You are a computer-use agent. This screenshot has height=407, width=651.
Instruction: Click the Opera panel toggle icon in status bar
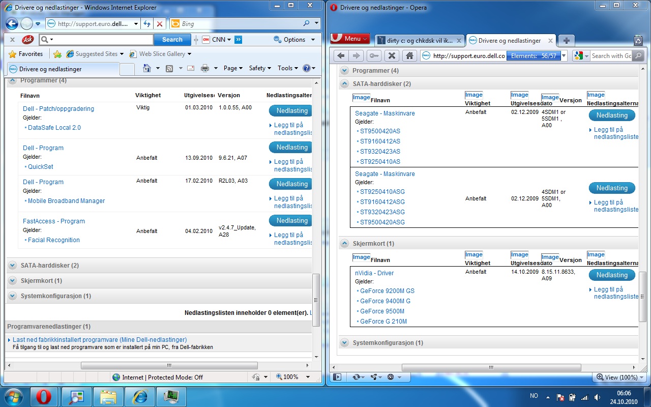click(x=337, y=377)
